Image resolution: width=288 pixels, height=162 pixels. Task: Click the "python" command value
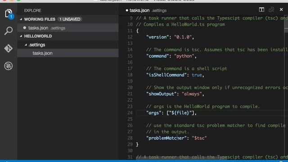(x=184, y=56)
